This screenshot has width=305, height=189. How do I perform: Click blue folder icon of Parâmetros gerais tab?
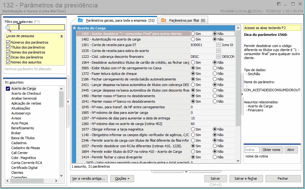click(80, 20)
